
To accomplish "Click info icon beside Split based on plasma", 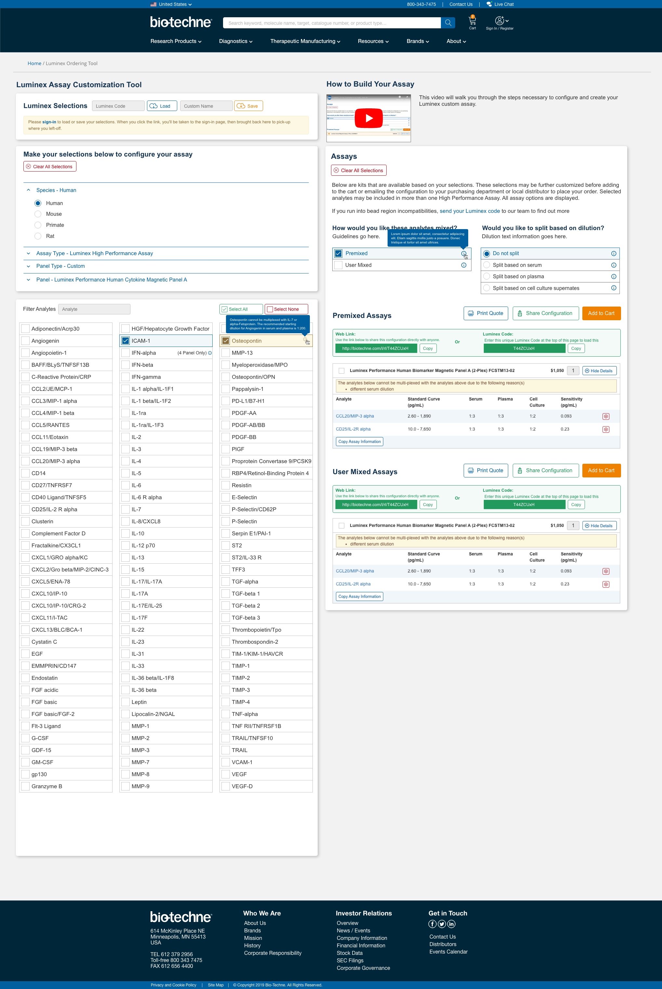I will 614,277.
